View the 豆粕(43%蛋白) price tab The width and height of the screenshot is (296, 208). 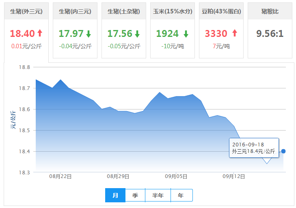(221, 11)
